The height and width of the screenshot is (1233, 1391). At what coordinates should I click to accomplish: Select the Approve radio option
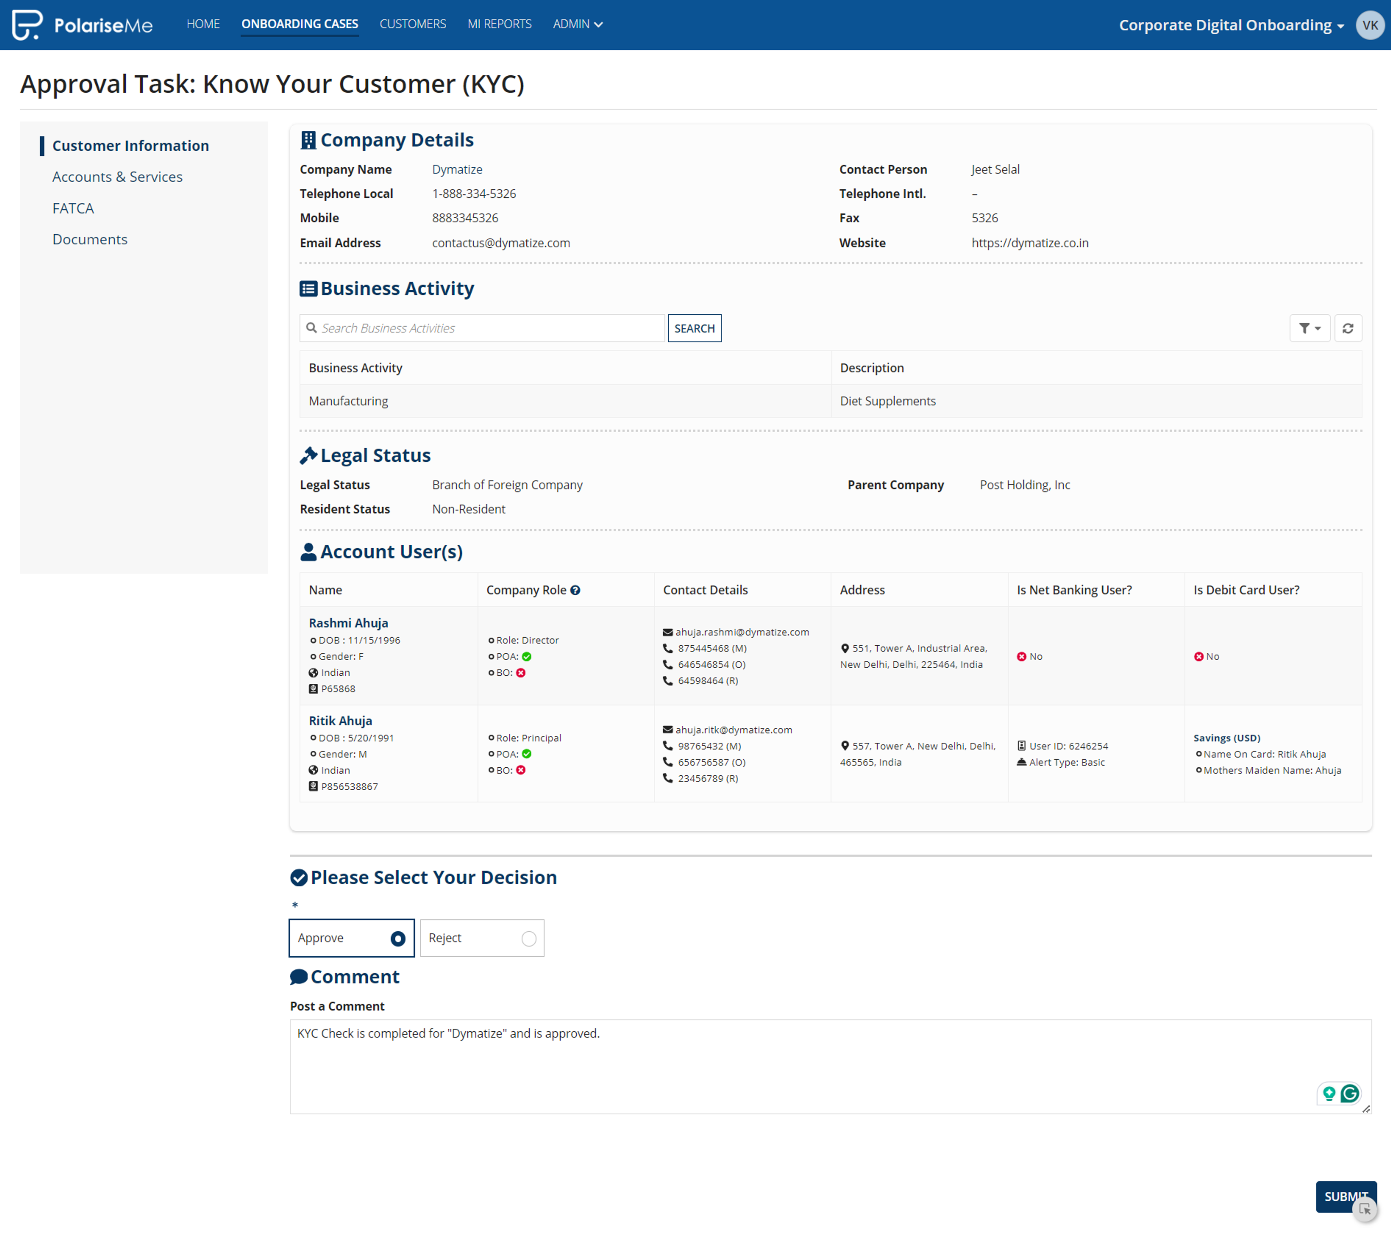click(351, 938)
